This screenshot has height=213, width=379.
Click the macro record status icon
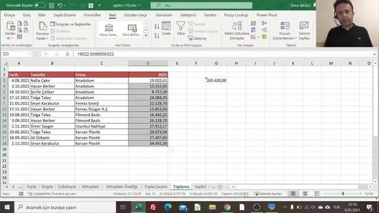[21, 193]
